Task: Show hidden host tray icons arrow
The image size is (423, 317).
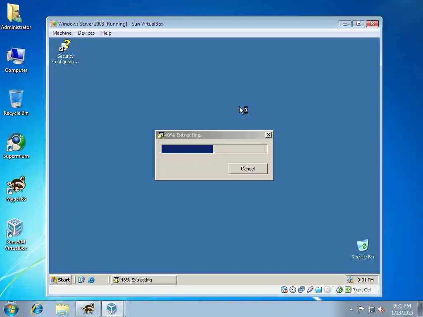Action: click(351, 309)
